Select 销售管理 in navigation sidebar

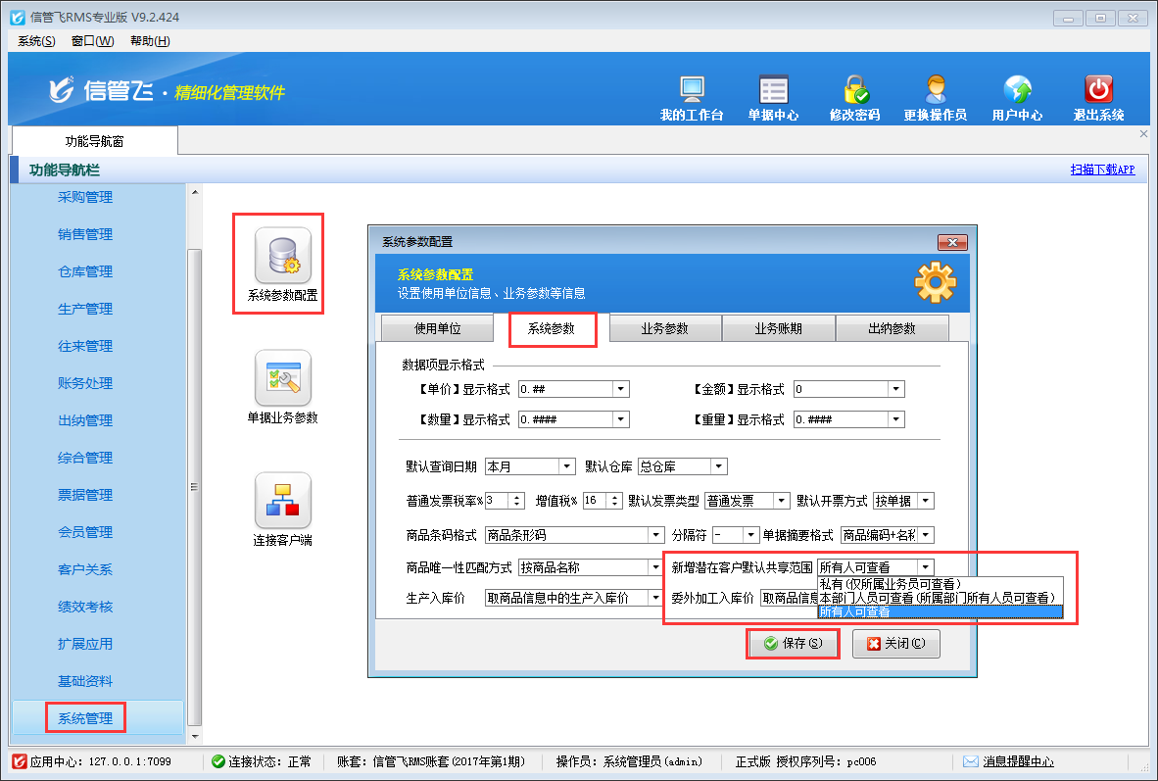(x=85, y=234)
